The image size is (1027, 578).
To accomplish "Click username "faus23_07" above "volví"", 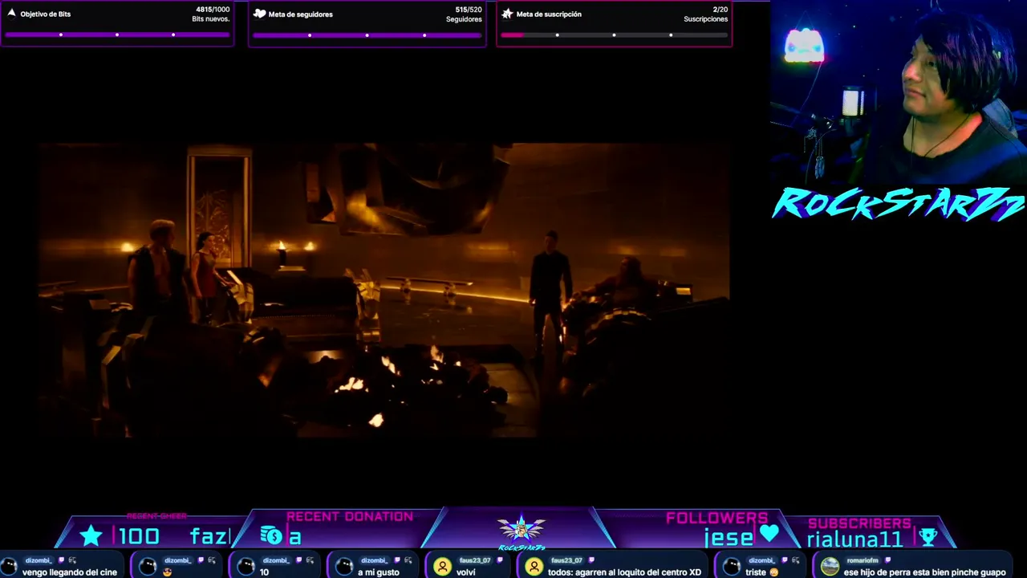I will pos(474,560).
